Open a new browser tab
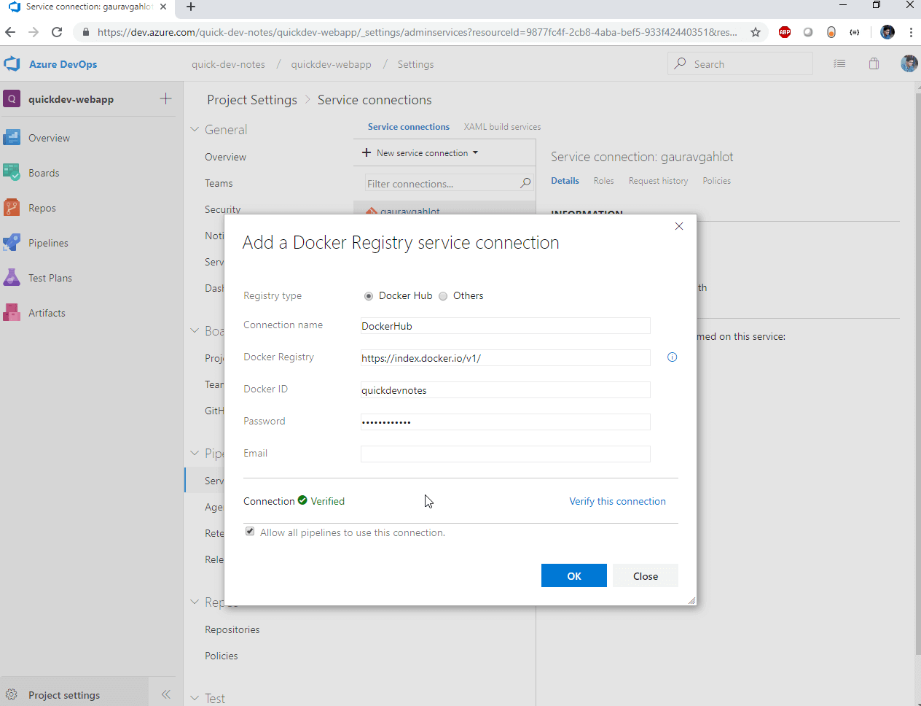Image resolution: width=921 pixels, height=706 pixels. pos(191,7)
